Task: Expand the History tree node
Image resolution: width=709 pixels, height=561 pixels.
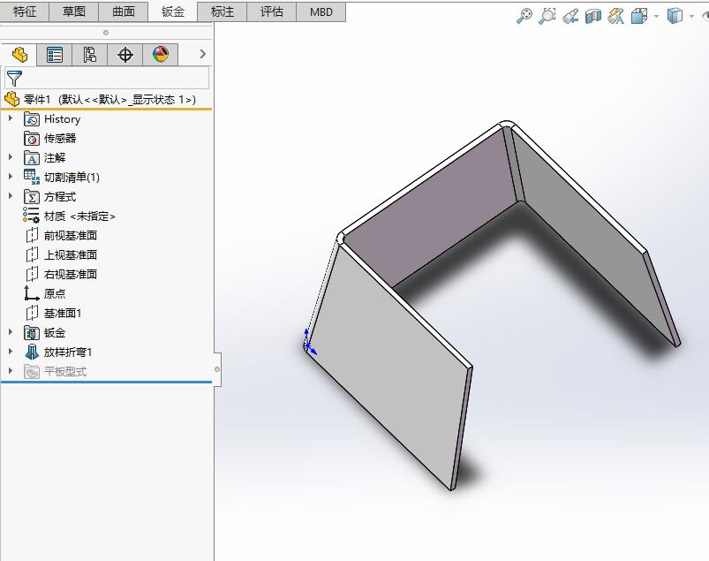Action: click(10, 118)
